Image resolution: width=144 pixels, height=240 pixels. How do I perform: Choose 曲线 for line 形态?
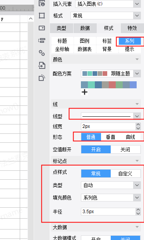click(130, 137)
